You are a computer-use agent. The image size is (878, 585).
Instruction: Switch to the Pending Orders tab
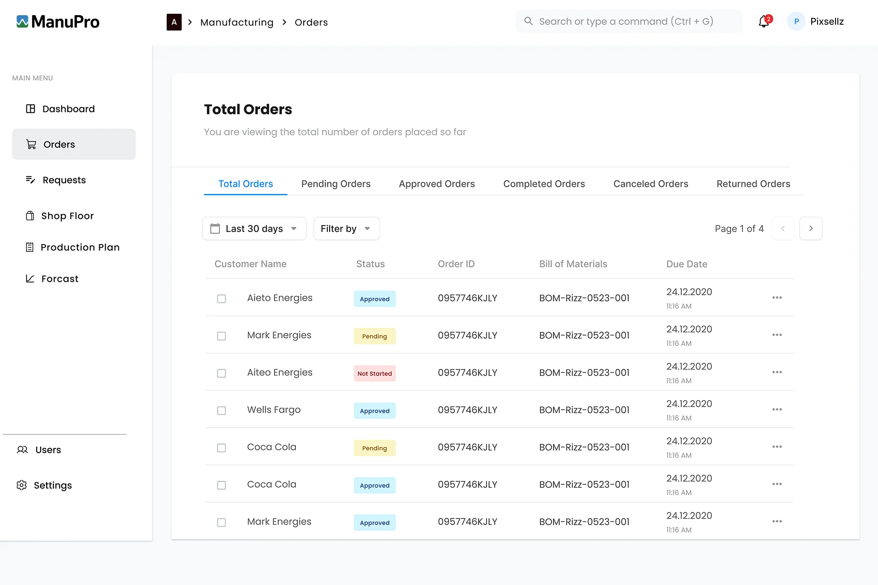336,184
